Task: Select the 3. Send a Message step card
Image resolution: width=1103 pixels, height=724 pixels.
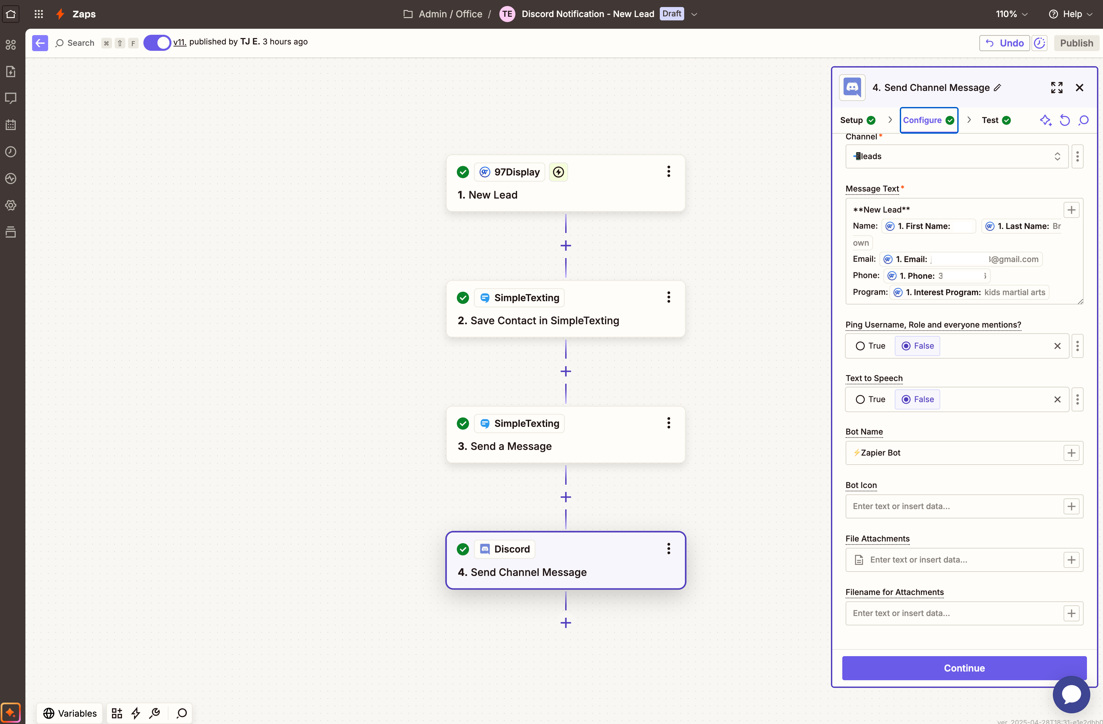Action: pos(566,435)
